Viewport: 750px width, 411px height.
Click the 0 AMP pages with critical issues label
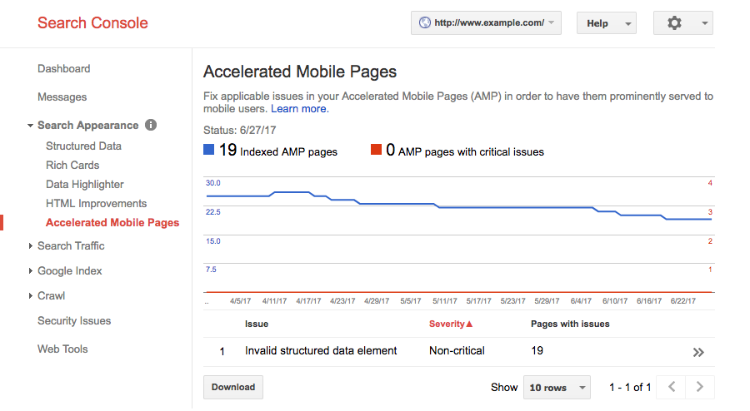point(465,151)
